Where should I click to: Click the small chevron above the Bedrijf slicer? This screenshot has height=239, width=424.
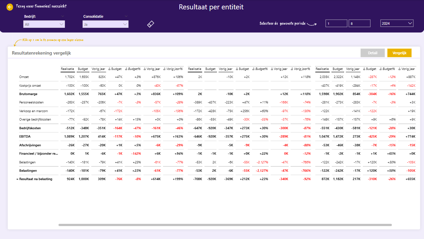(x=62, y=16)
